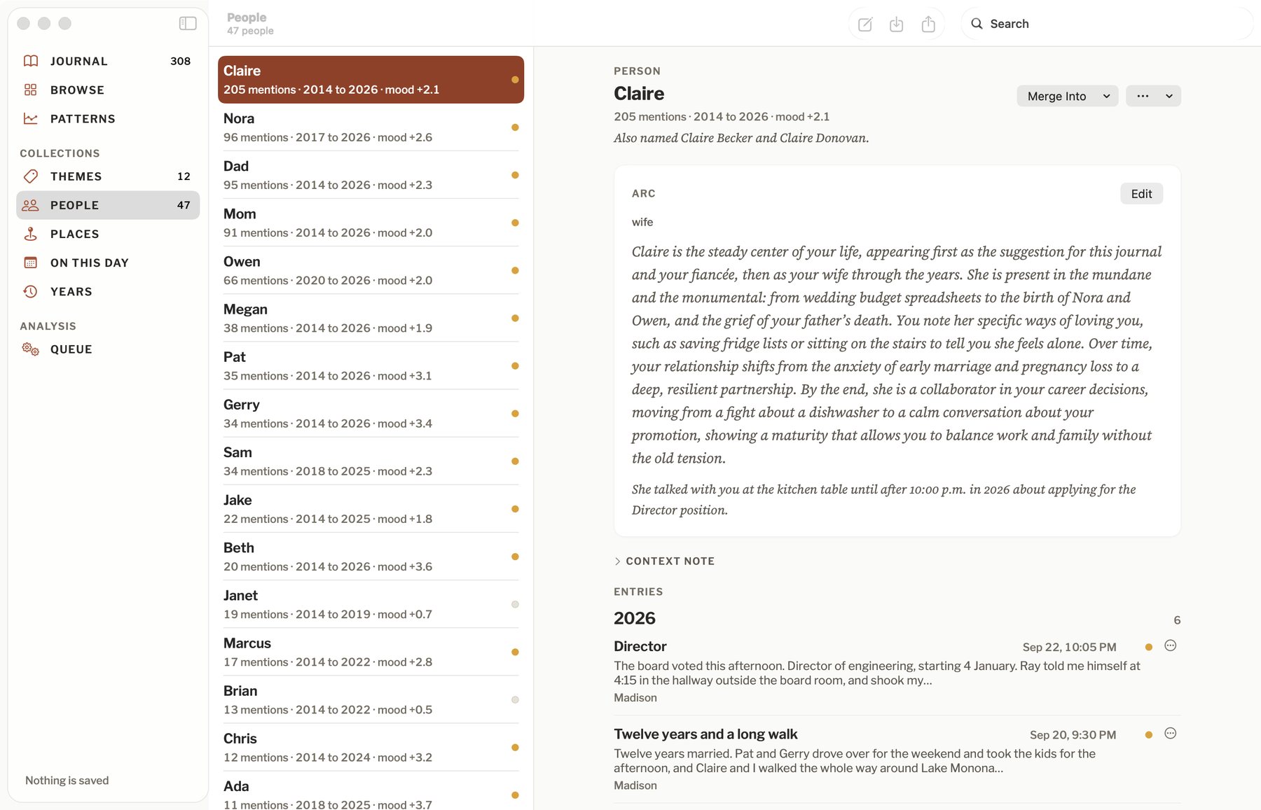Select Dad in people list
This screenshot has width=1261, height=810.
click(x=371, y=175)
